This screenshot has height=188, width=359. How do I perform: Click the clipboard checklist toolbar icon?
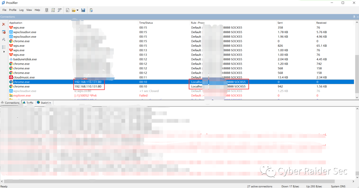(91, 10)
